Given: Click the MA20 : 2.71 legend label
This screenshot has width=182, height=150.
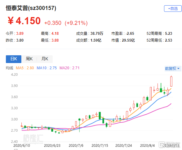Looking at the screenshot, I should tap(69, 68).
